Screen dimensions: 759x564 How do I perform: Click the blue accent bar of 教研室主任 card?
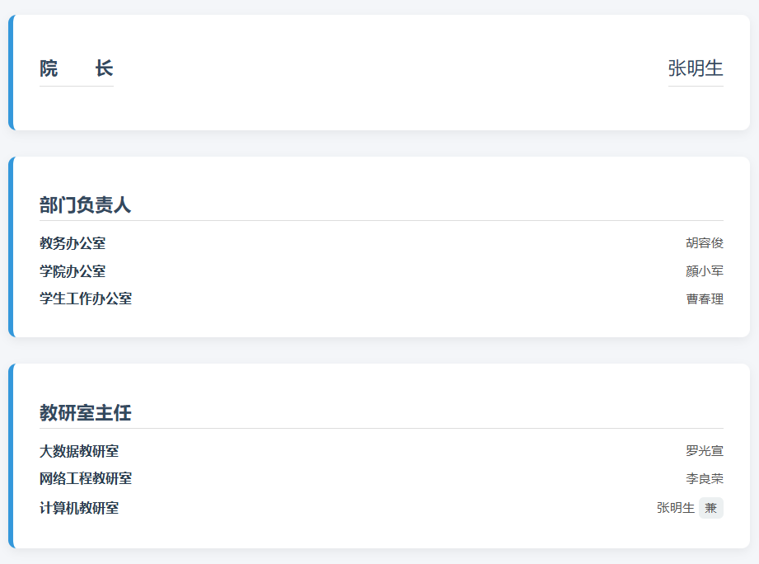tap(12, 456)
